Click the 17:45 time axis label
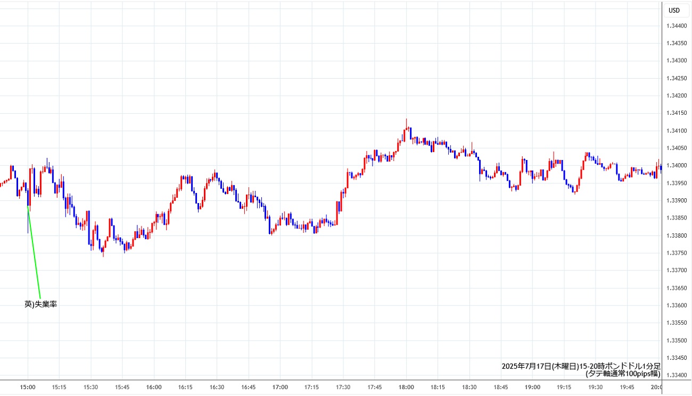Image resolution: width=692 pixels, height=396 pixels. tap(375, 387)
